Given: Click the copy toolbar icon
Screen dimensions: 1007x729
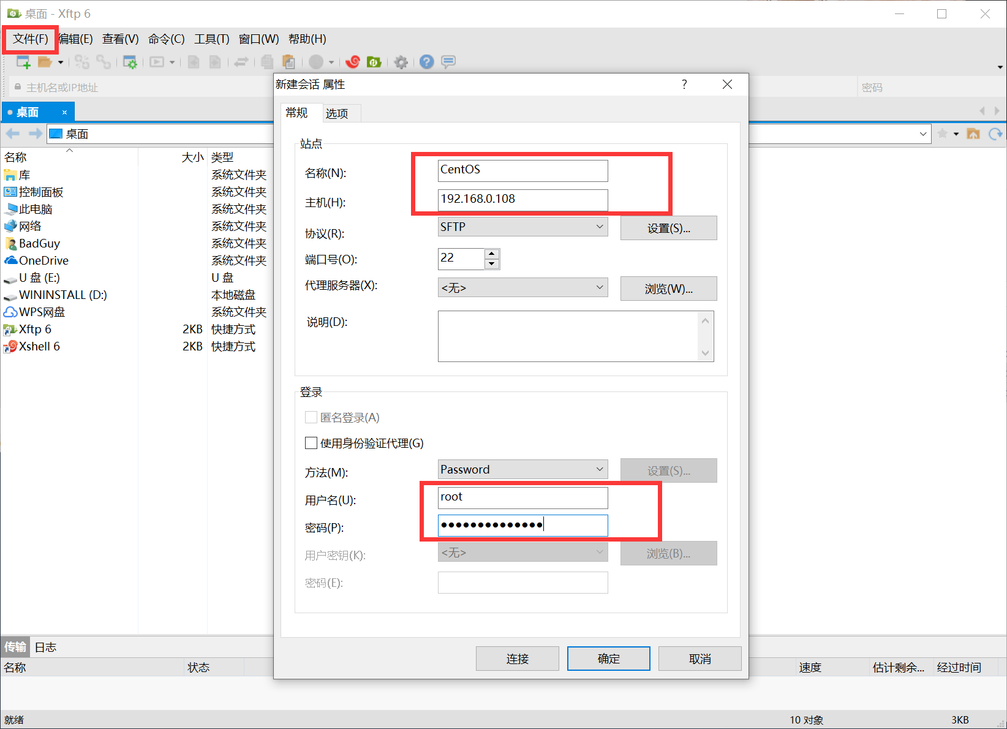Looking at the screenshot, I should coord(267,62).
